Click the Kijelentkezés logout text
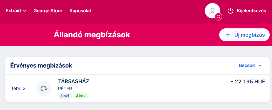The height and width of the screenshot is (110, 272). click(x=251, y=11)
